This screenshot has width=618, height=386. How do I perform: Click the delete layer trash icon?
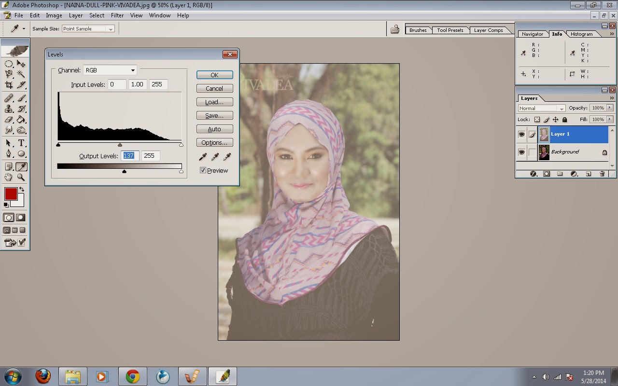click(601, 173)
